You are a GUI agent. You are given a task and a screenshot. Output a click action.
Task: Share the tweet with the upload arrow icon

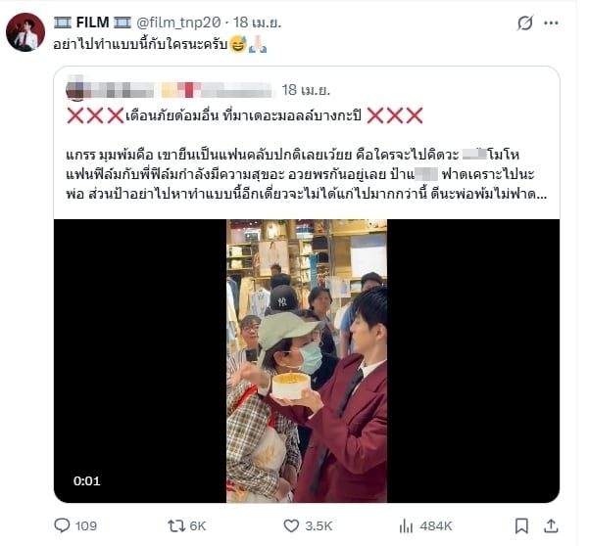551,525
